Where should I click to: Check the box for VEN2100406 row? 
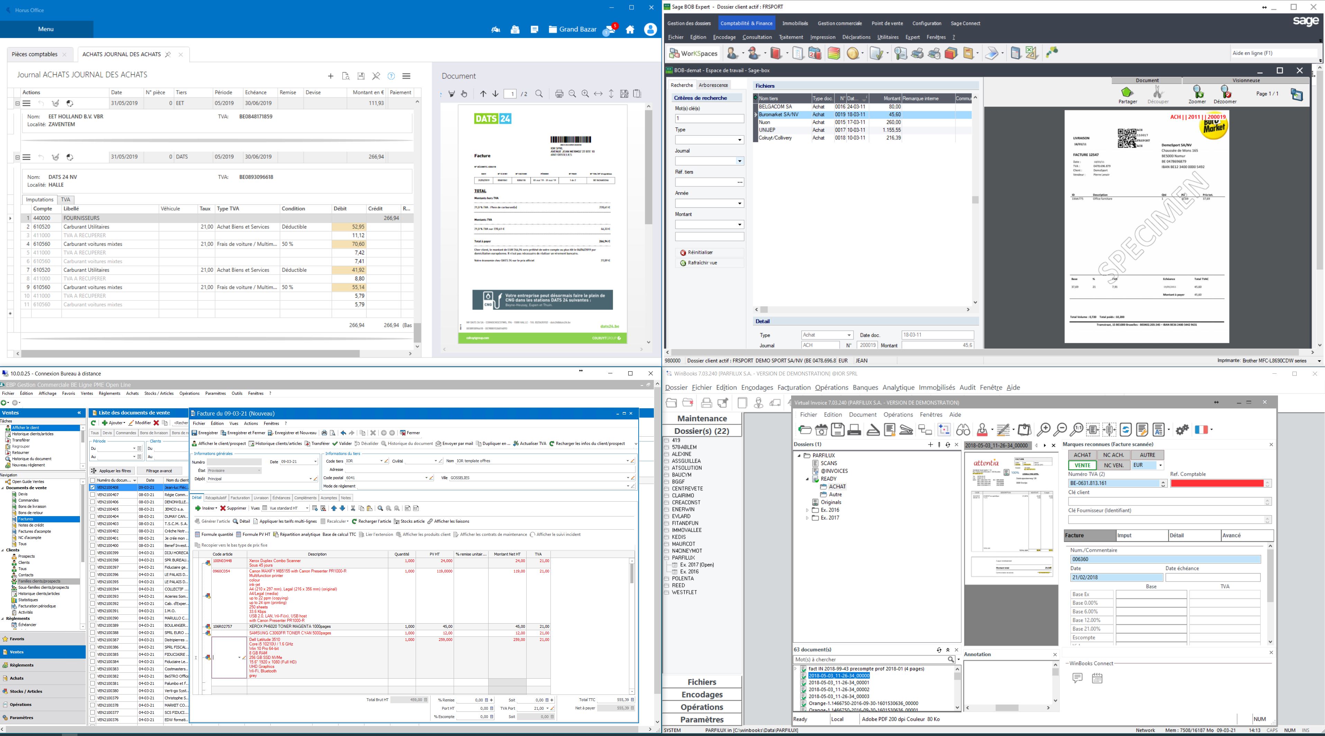coord(93,502)
